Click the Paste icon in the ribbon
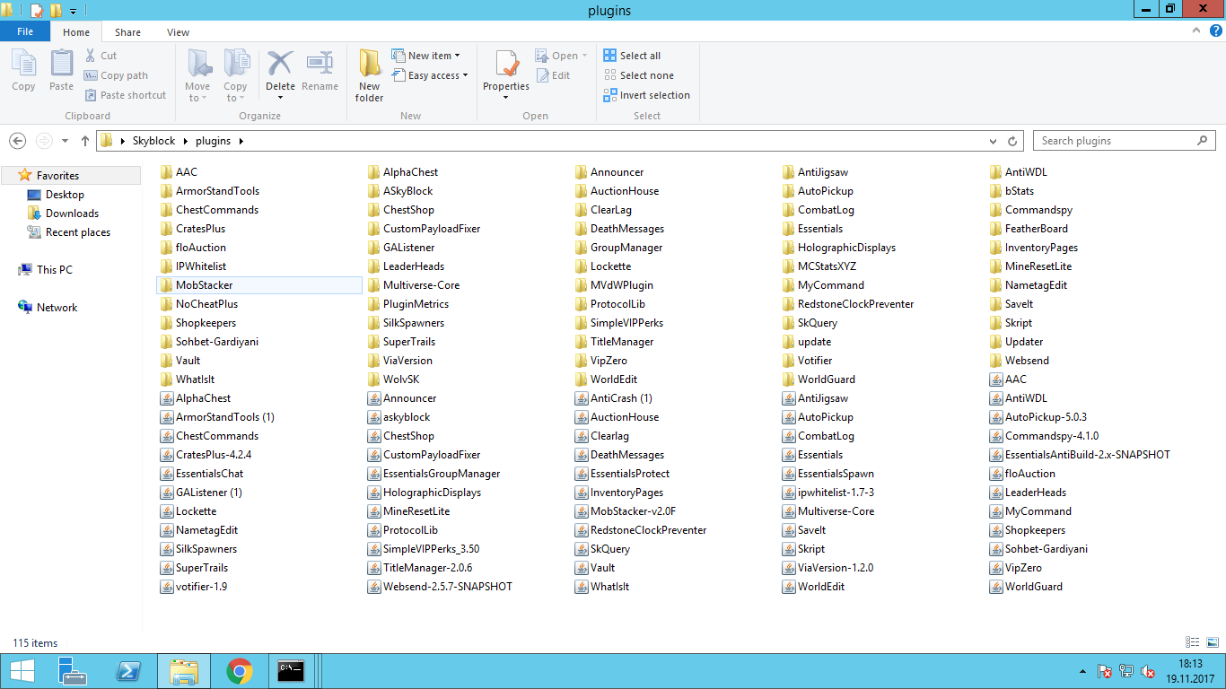 coord(61,71)
